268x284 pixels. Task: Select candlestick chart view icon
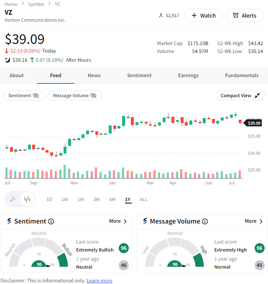pyautogui.click(x=27, y=199)
